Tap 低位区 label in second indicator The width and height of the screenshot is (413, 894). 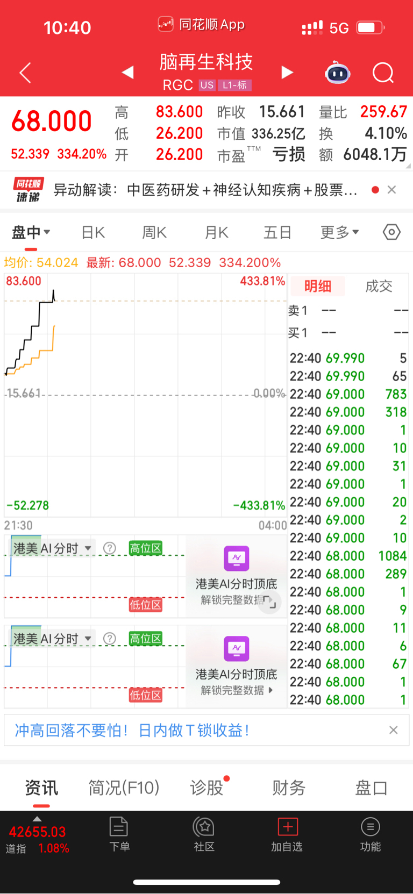point(145,695)
